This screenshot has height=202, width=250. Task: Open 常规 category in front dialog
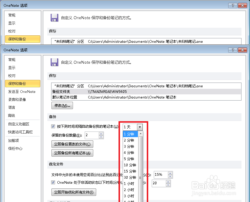pos(22,60)
